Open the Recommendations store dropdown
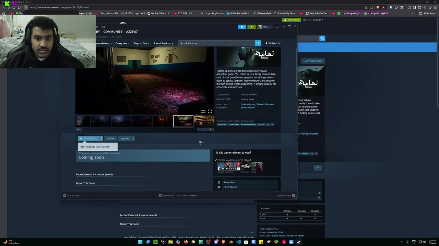Image resolution: width=439 pixels, height=246 pixels. 104,43
